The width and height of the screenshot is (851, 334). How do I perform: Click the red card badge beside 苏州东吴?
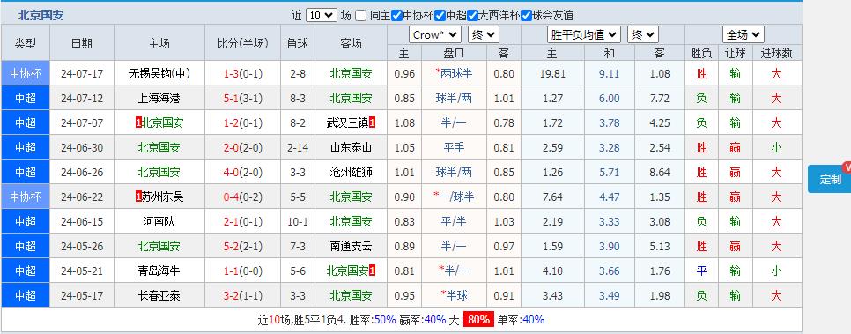click(137, 197)
